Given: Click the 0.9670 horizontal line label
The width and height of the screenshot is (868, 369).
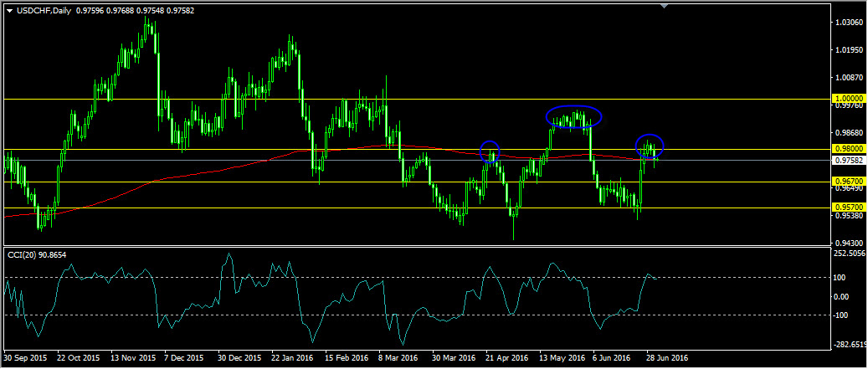Looking at the screenshot, I should pyautogui.click(x=849, y=182).
